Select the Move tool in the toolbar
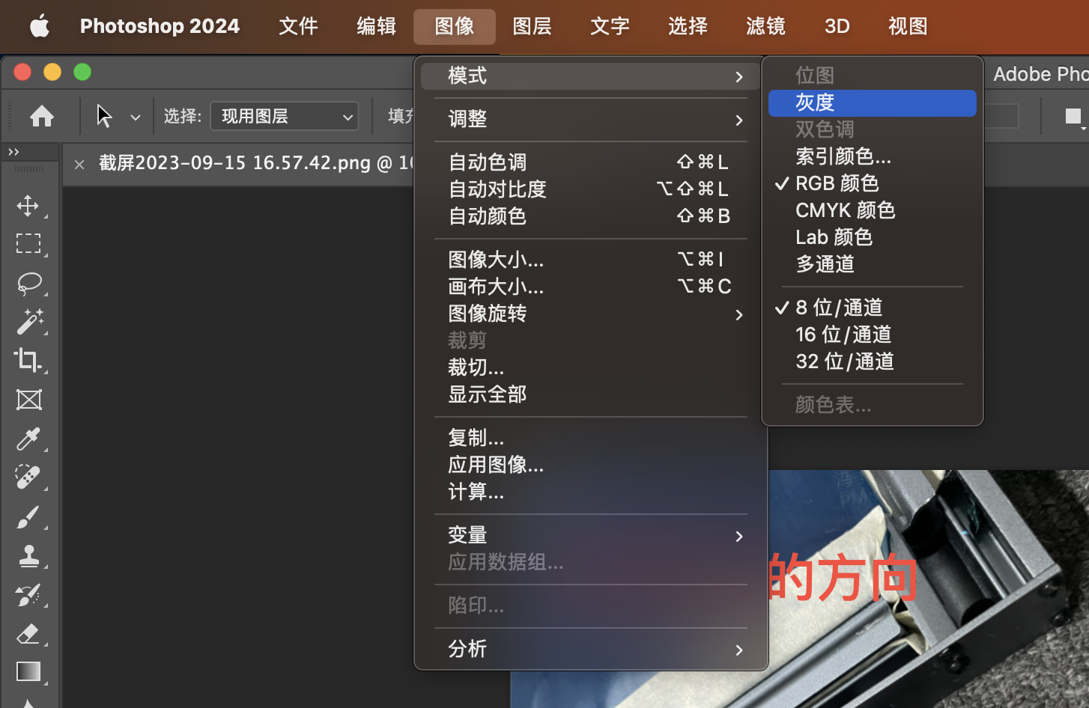The height and width of the screenshot is (708, 1089). pos(28,206)
